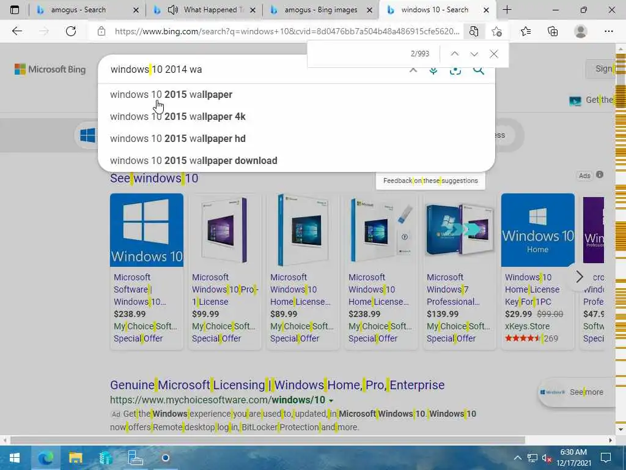Click the find on page text field
The width and height of the screenshot is (626, 470).
(357, 54)
